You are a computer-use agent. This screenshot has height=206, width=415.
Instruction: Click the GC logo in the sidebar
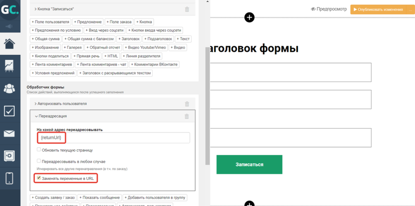click(x=9, y=10)
